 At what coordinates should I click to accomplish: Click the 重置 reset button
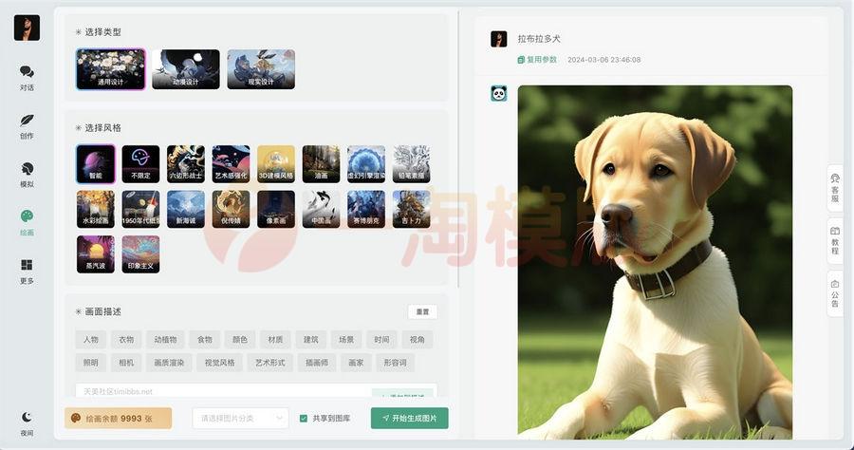pyautogui.click(x=422, y=311)
